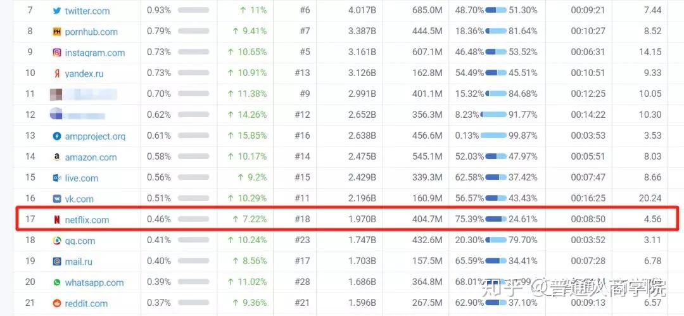The image size is (684, 316).
Task: Click the 14.15 pages value for instagram.com
Action: point(650,51)
